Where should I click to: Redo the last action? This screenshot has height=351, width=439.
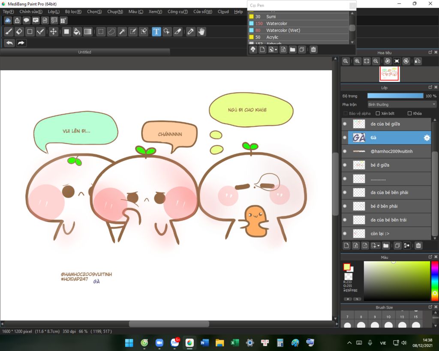pos(21,43)
